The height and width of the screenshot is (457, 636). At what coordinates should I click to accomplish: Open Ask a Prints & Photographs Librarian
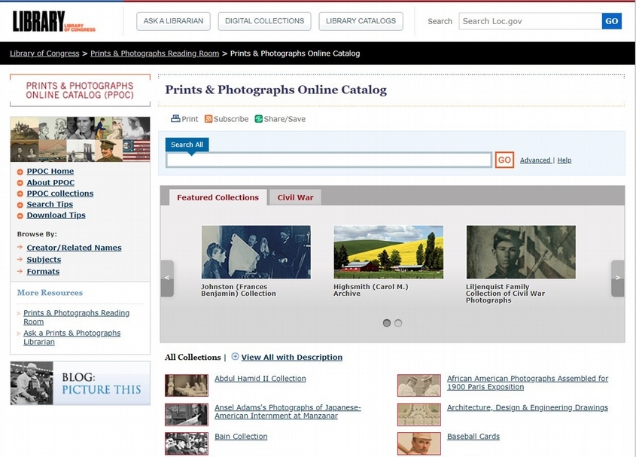click(72, 337)
